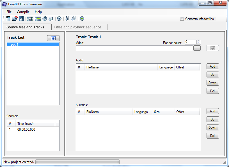This screenshot has width=229, height=167.
Task: Close the EasyBD Lite window
Action: [x=220, y=3]
